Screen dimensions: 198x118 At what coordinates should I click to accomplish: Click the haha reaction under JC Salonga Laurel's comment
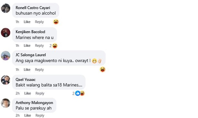coord(102,70)
